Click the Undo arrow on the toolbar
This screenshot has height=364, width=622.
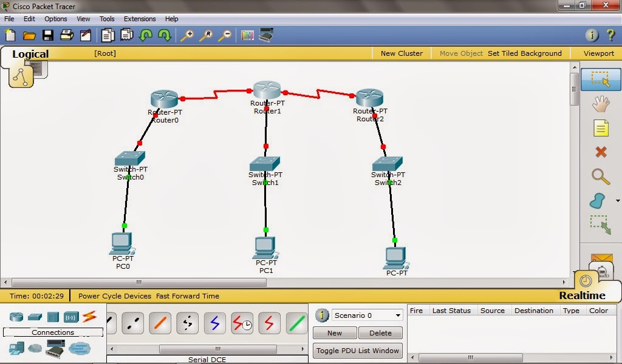pos(145,35)
